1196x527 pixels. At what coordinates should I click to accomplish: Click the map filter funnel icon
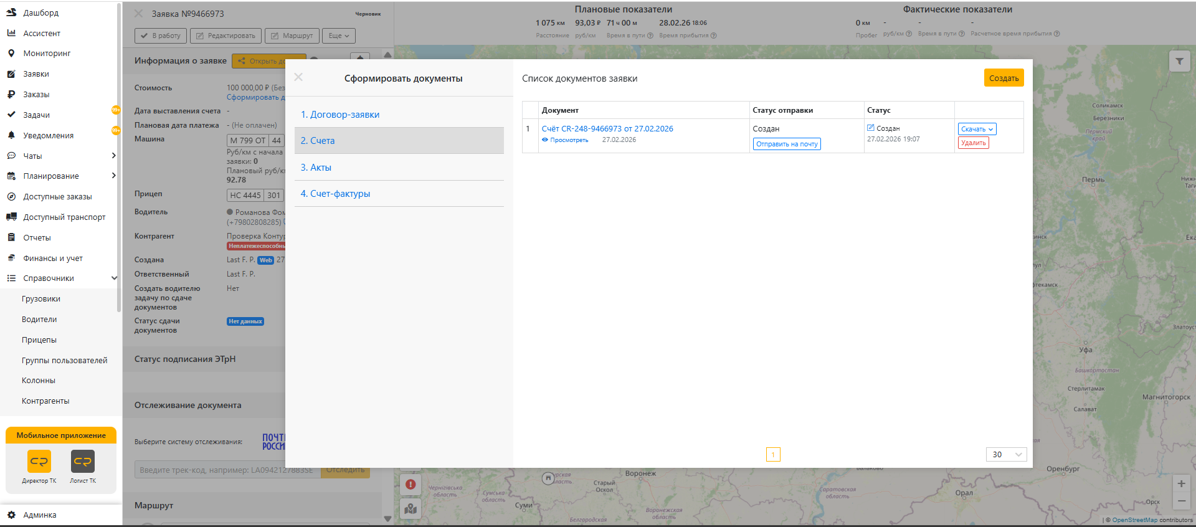1179,61
